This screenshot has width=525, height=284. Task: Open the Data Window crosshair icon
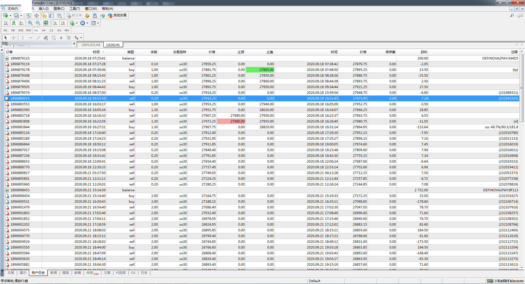(x=36, y=16)
